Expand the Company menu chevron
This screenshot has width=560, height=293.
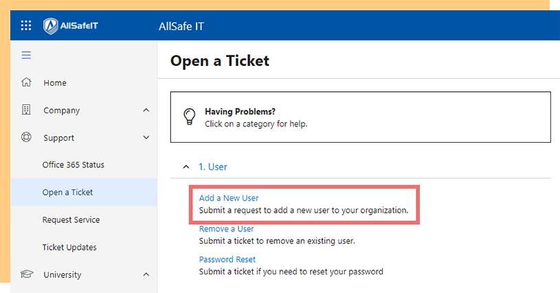tap(146, 110)
